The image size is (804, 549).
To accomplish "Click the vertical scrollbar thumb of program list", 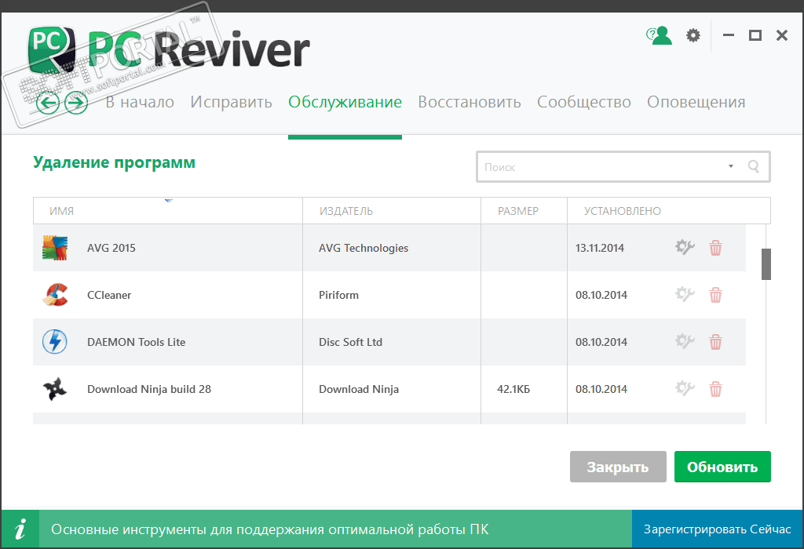I will pos(766,264).
